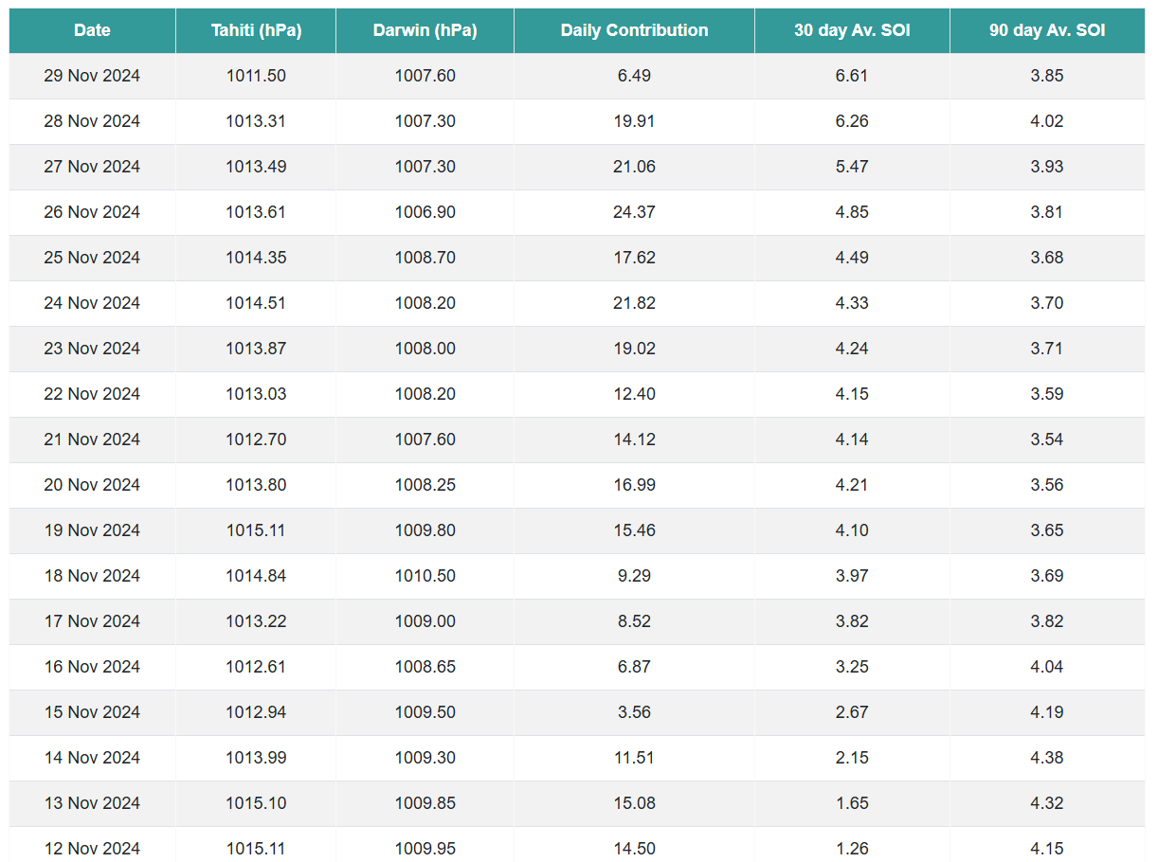The width and height of the screenshot is (1158, 862).
Task: Click Tahiti value 1013.49
Action: tap(256, 167)
